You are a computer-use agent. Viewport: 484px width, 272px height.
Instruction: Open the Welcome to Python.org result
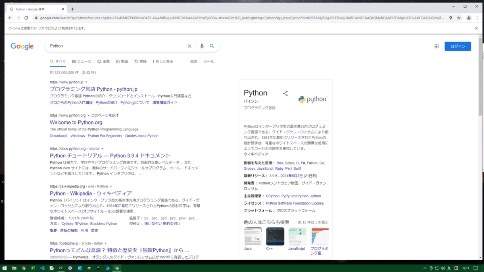click(76, 123)
